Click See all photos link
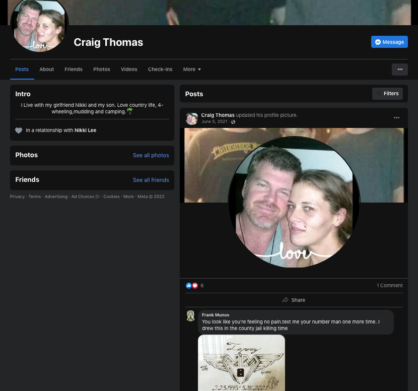418x391 pixels. tap(151, 155)
